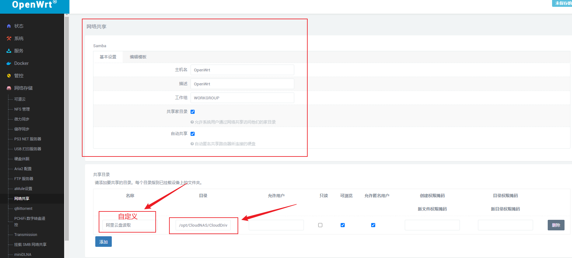Expand the 服务 sidebar menu
Screen dimensions: 572x258
[x=19, y=51]
